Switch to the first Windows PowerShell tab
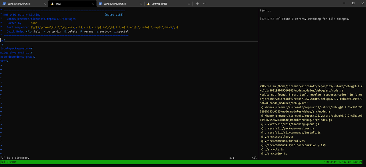Screen dimensions: 366x167 tap(24, 4)
